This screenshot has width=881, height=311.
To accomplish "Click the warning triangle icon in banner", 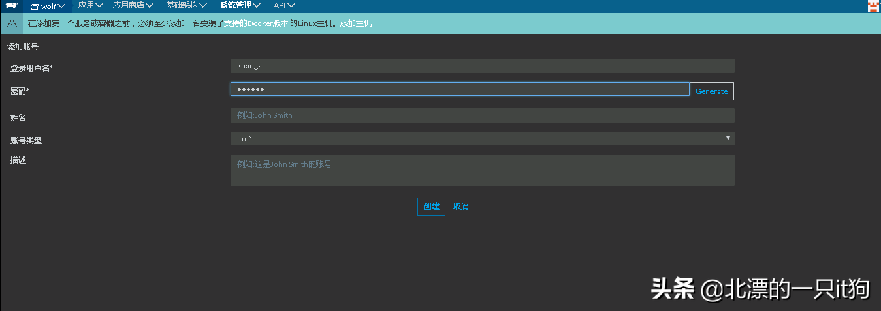I will (x=12, y=23).
